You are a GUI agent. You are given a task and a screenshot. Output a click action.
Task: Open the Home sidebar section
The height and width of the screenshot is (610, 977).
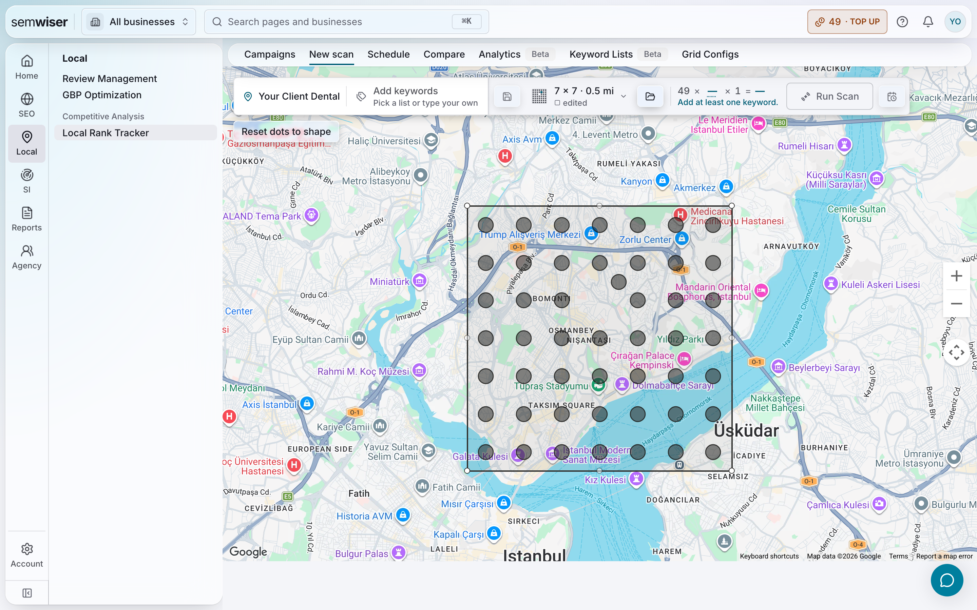27,67
